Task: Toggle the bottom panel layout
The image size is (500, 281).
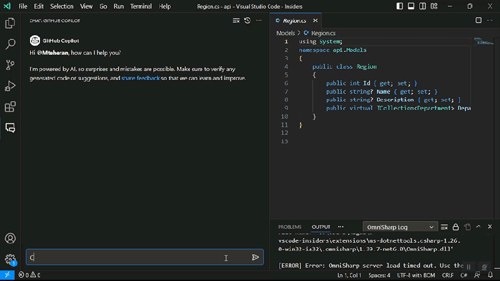Action: (411, 6)
